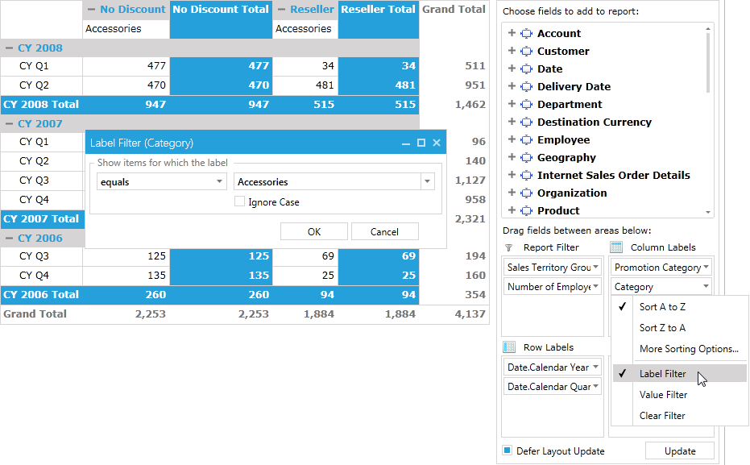The image size is (750, 465).
Task: Choose Clear Filter from the menu
Action: pyautogui.click(x=662, y=416)
